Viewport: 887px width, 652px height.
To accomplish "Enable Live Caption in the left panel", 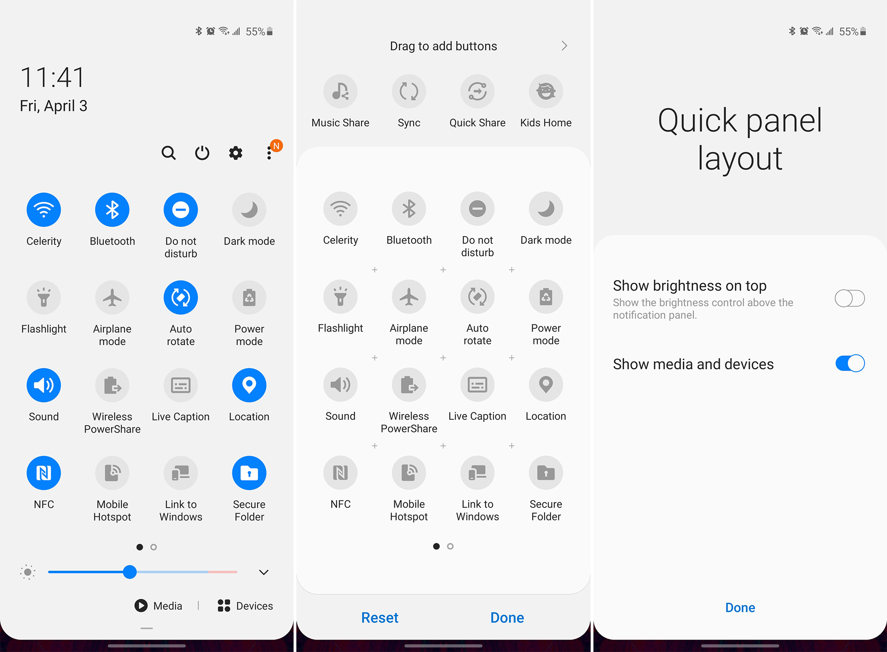I will 181,385.
